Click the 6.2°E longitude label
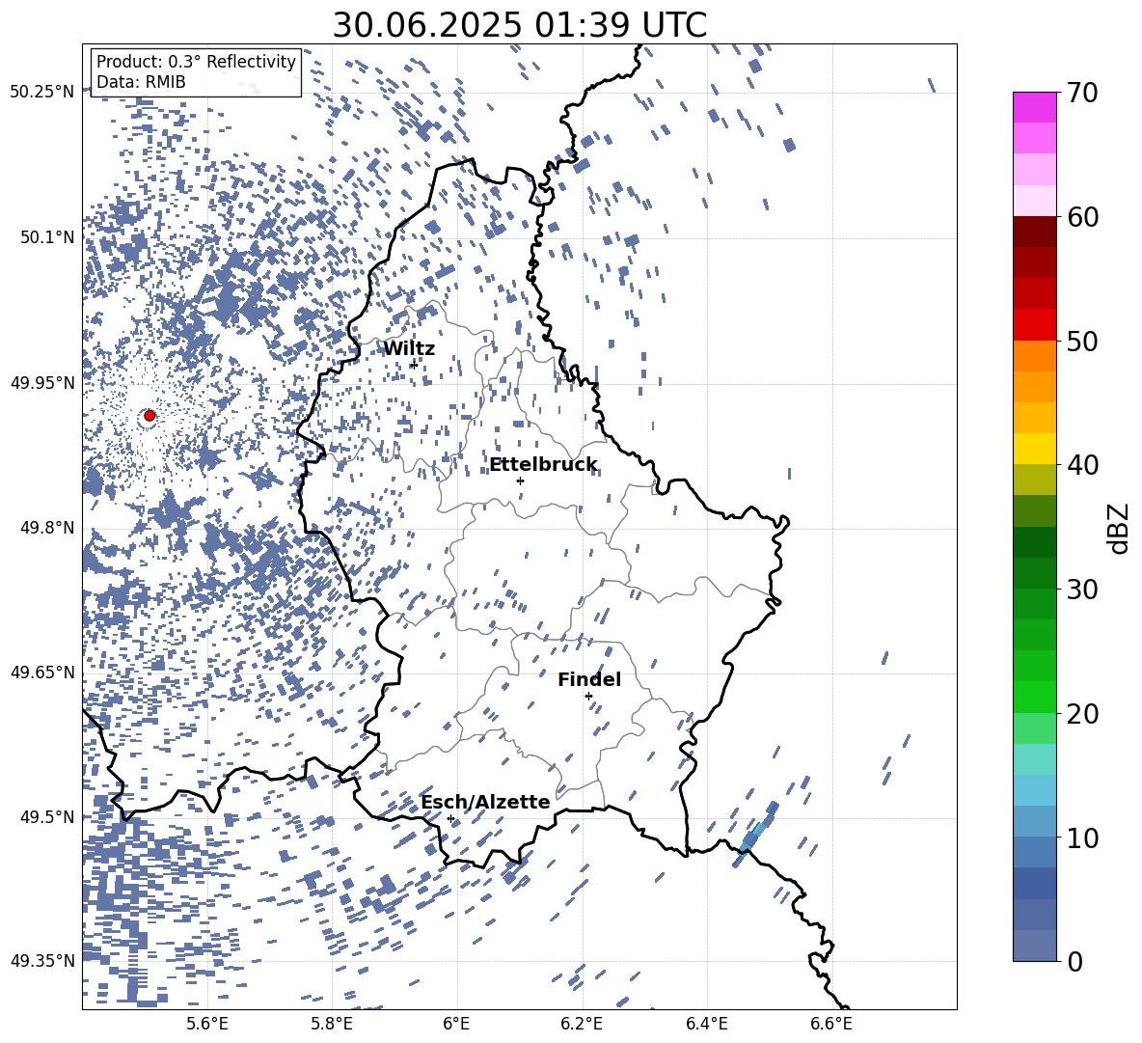This screenshot has width=1142, height=1043. 582,1024
